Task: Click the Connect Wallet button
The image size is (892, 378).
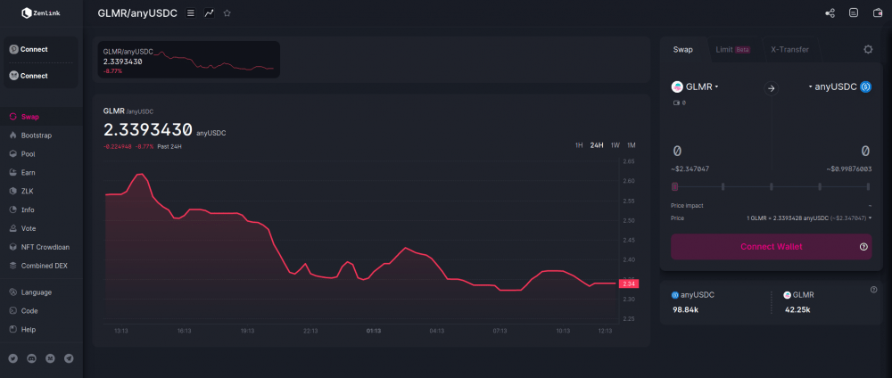Action: [x=771, y=247]
